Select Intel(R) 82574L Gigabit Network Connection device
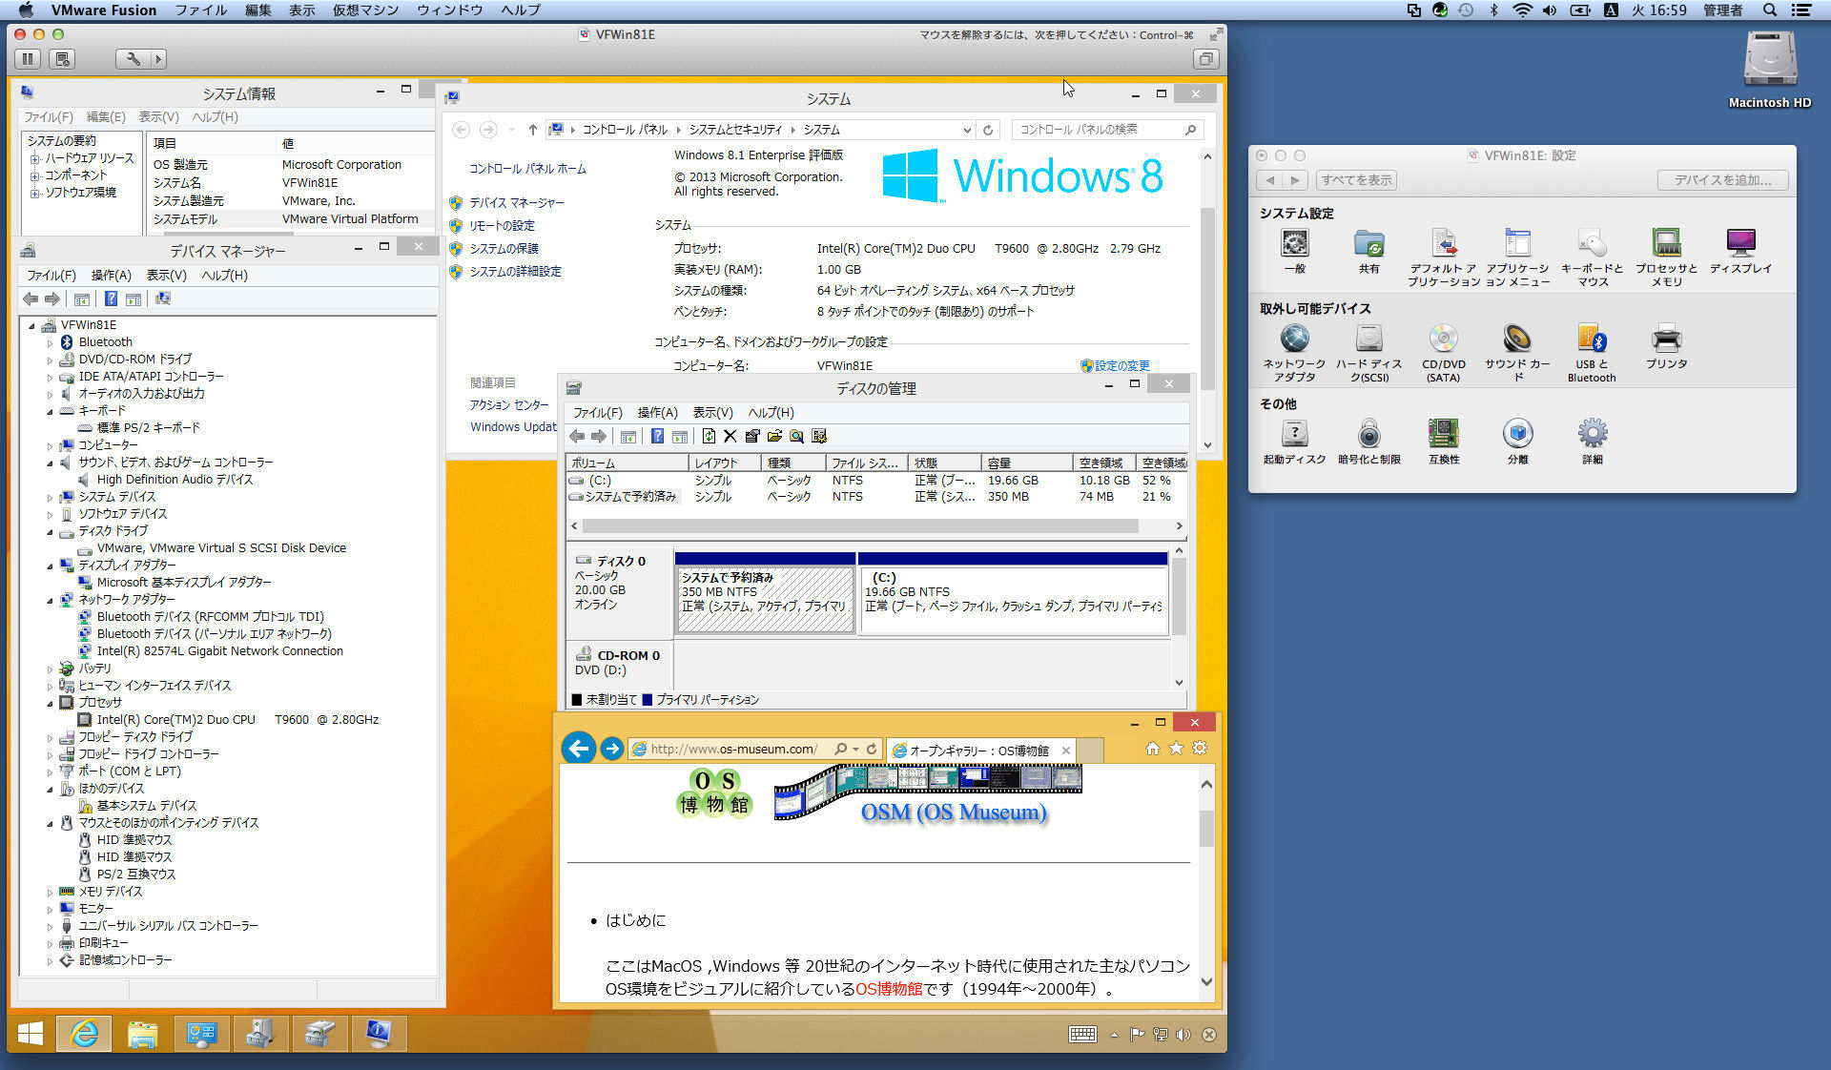 pos(219,651)
